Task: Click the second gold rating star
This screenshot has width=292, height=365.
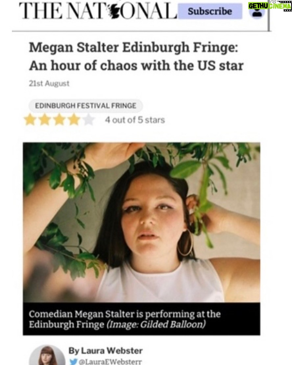Action: pos(45,120)
